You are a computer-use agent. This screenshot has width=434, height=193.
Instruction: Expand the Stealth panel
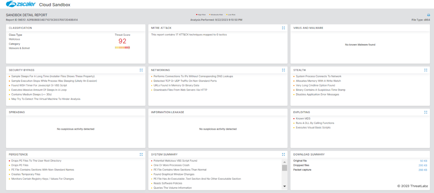tap(426, 70)
